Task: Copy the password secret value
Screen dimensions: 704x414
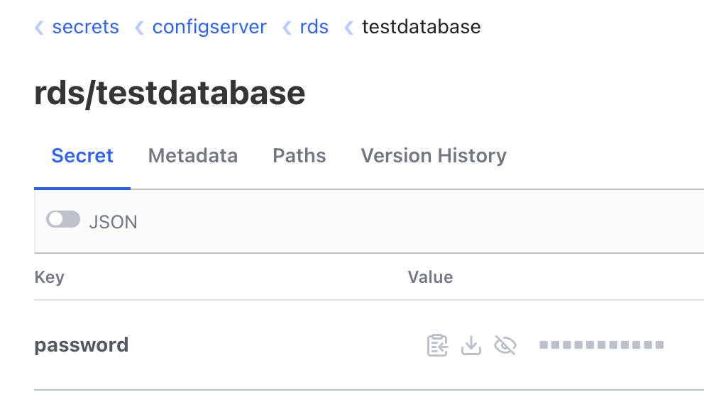Action: [438, 345]
